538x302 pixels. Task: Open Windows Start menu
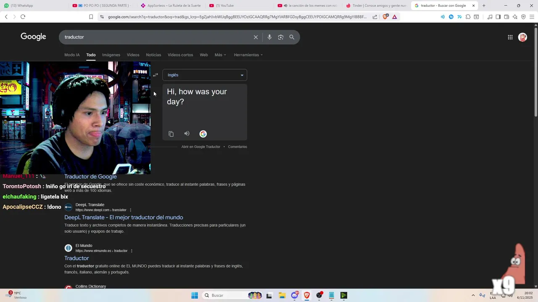tap(195, 295)
